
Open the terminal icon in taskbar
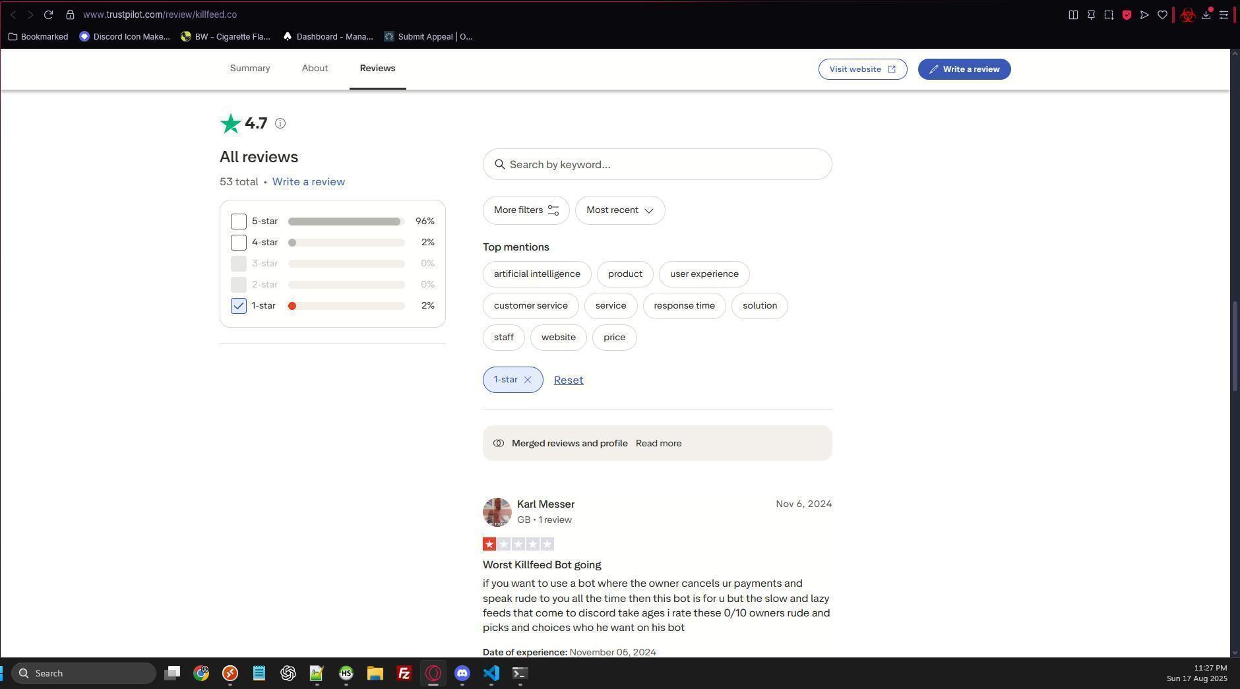[520, 673]
